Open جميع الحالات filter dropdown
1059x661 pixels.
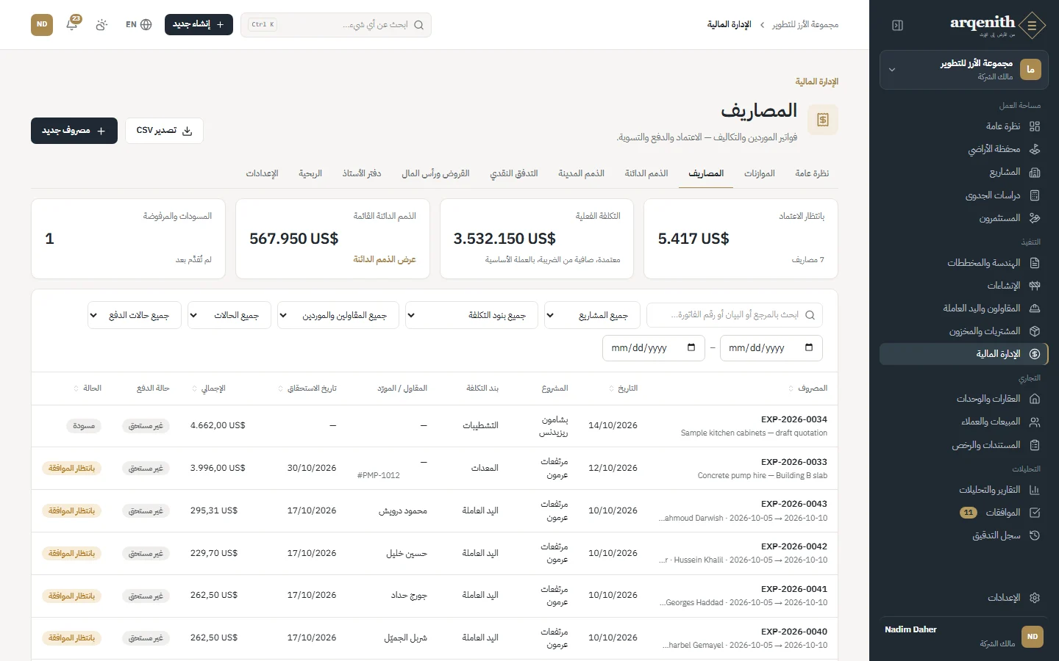229,315
